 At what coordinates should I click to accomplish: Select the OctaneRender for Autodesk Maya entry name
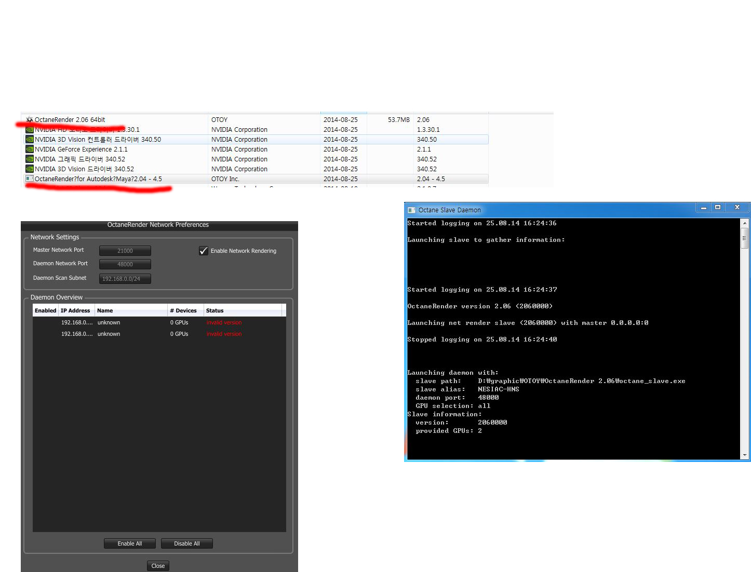(x=99, y=179)
